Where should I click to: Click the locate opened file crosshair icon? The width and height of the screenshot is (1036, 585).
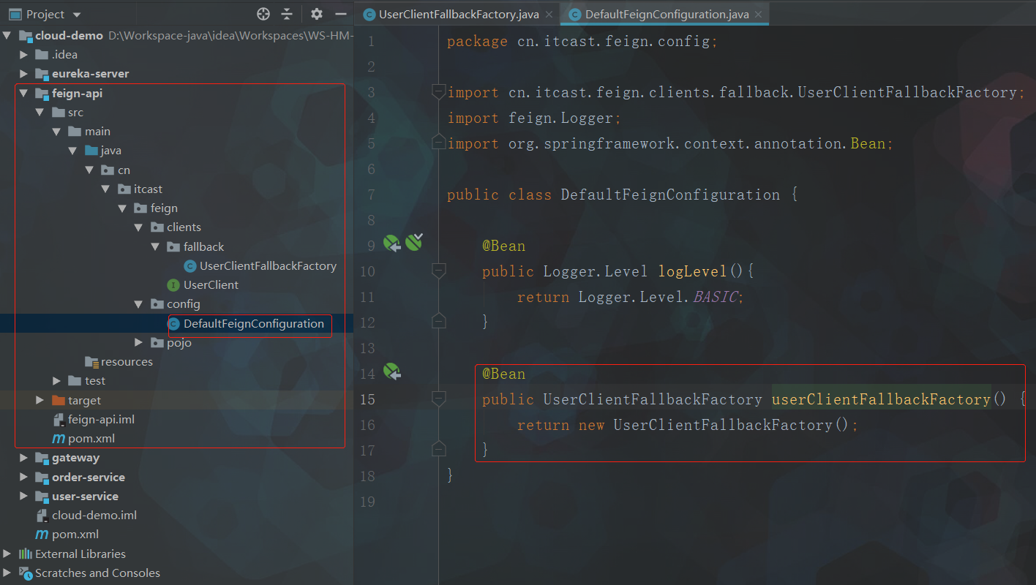pos(263,14)
